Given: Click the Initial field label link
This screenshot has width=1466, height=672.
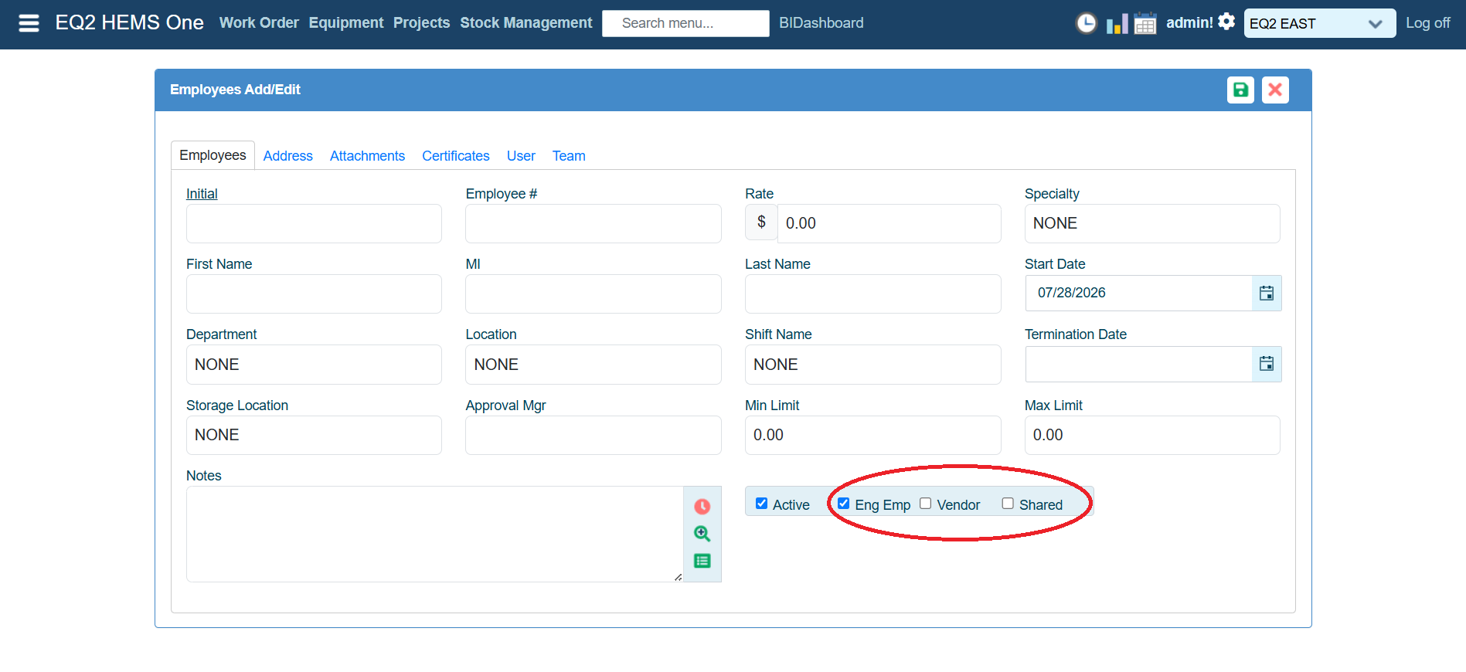Looking at the screenshot, I should click(x=202, y=194).
